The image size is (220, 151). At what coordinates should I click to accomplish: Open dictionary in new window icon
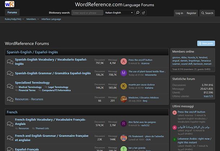pos(144,13)
